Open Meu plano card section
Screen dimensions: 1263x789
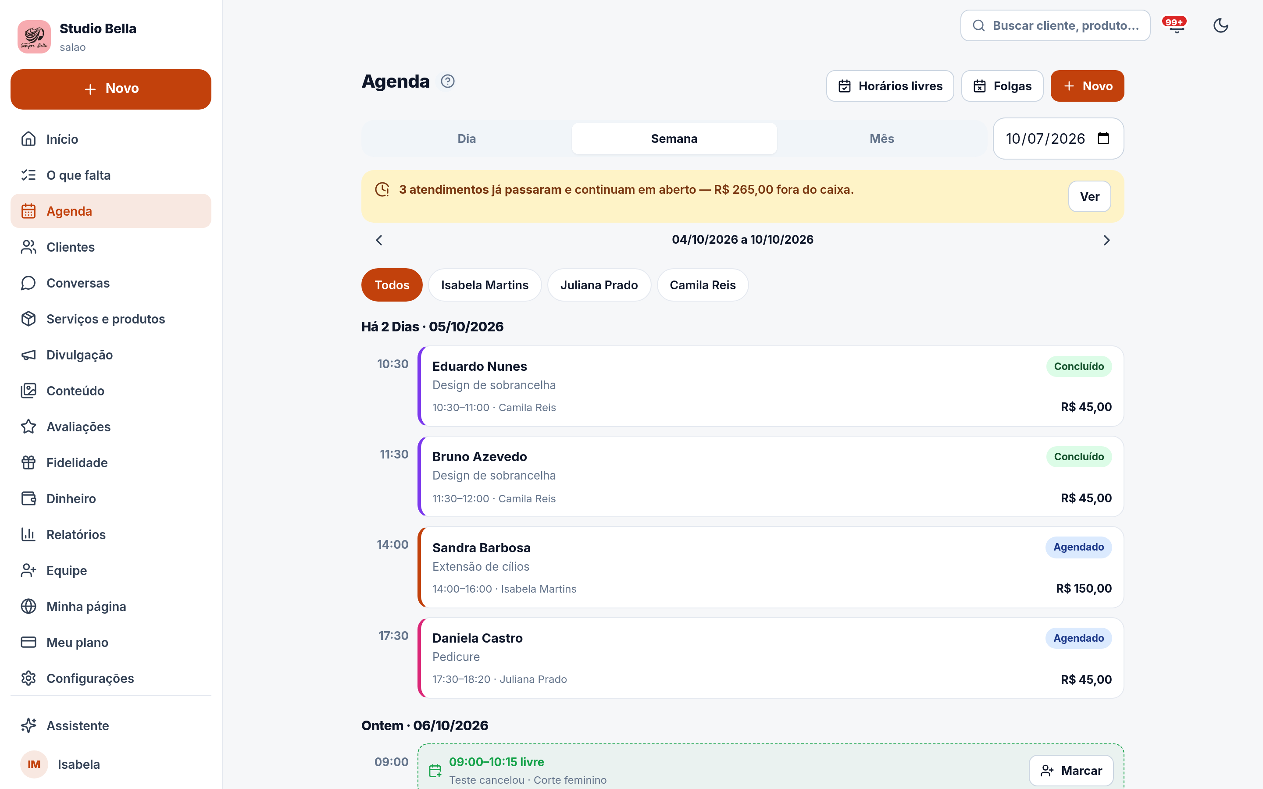(111, 642)
